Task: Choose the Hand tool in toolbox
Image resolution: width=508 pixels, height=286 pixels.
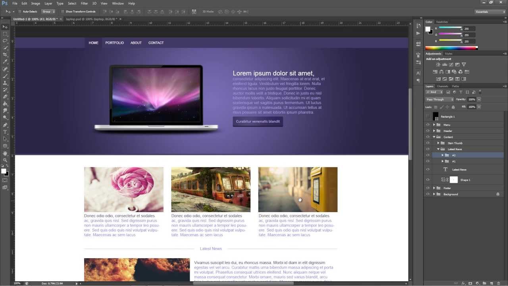Action: point(5,153)
